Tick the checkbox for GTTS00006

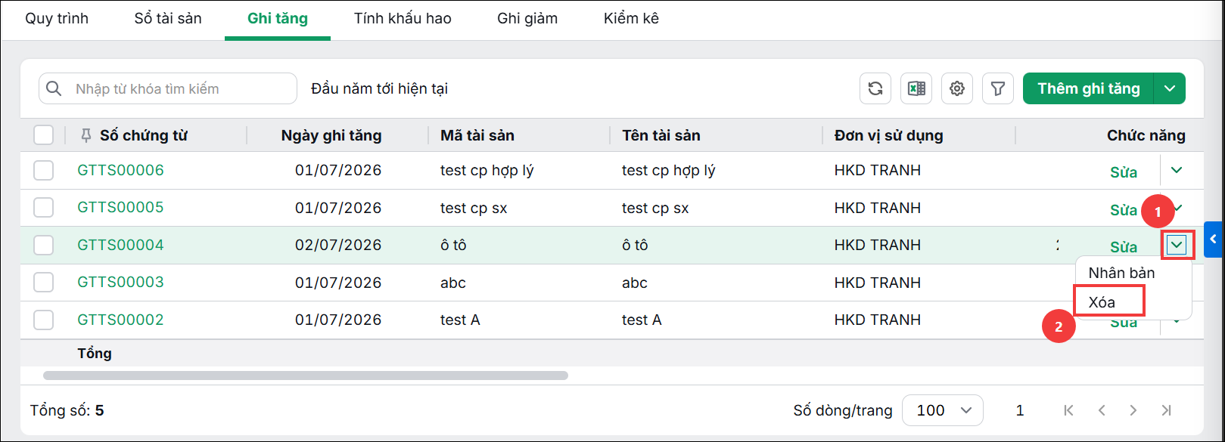click(44, 170)
